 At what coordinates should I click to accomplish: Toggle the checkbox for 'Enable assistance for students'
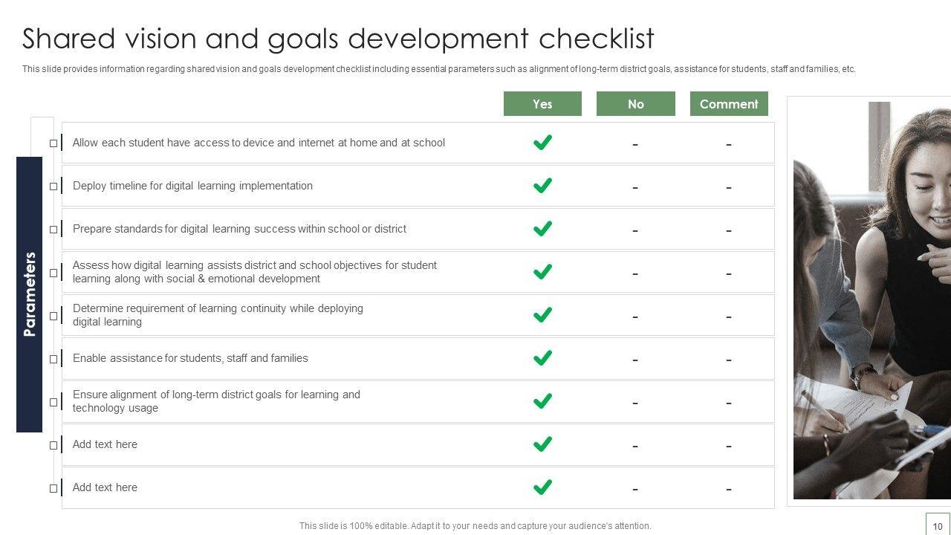tap(53, 359)
